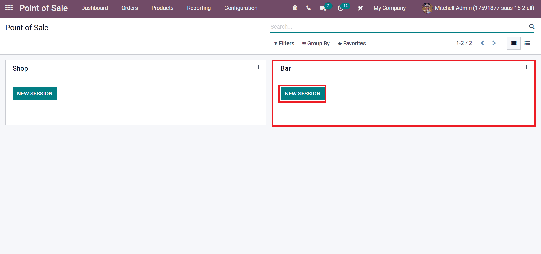Focus the Search input field
The height and width of the screenshot is (254, 541).
tap(398, 27)
